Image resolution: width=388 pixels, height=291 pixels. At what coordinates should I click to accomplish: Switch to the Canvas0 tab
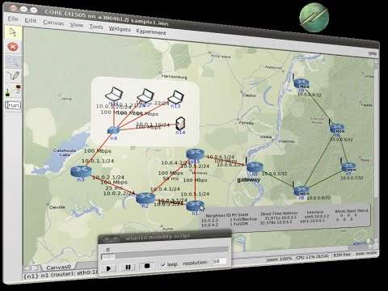pos(58,268)
